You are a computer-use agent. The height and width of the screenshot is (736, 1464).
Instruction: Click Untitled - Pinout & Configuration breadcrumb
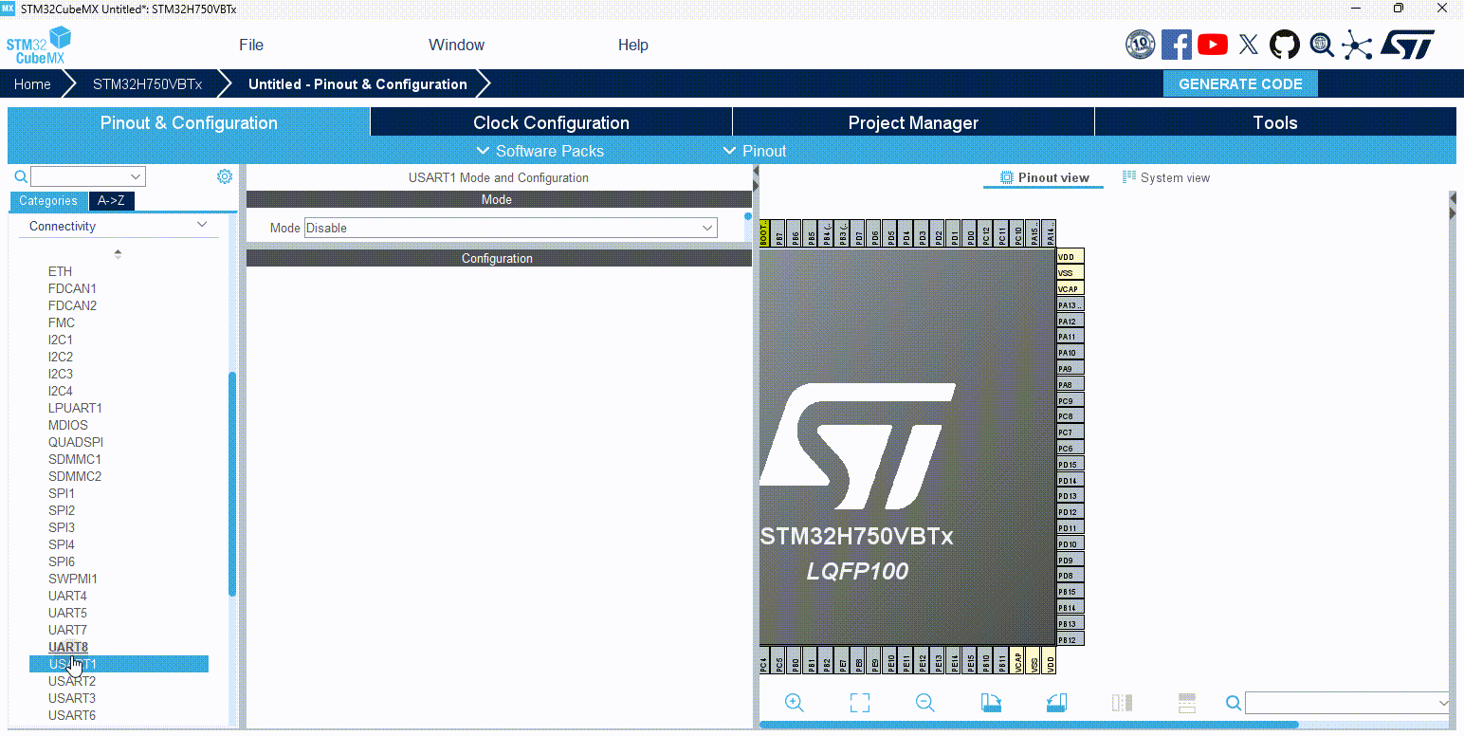click(x=357, y=83)
